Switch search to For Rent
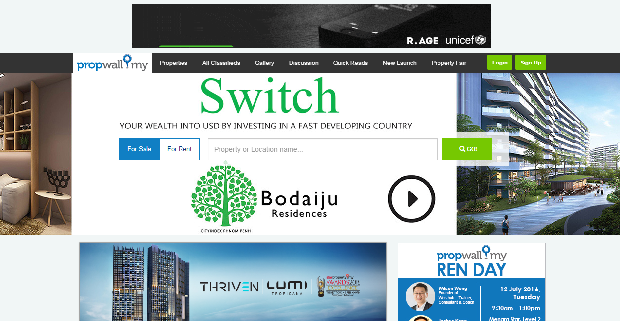 pos(180,149)
